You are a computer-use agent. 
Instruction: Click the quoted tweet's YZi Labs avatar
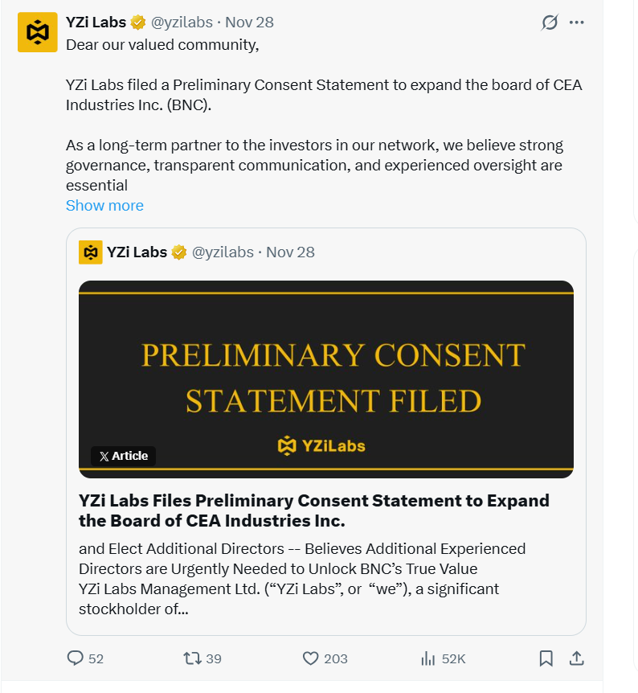[90, 252]
